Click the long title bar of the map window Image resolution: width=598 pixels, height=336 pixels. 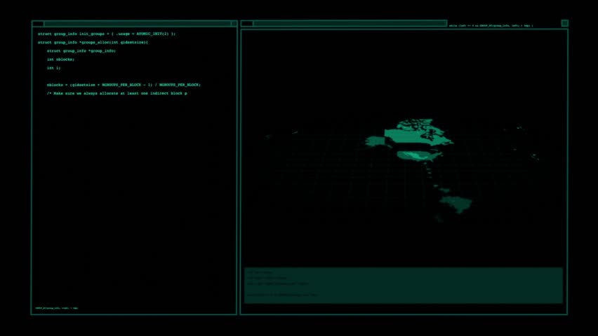coord(350,24)
